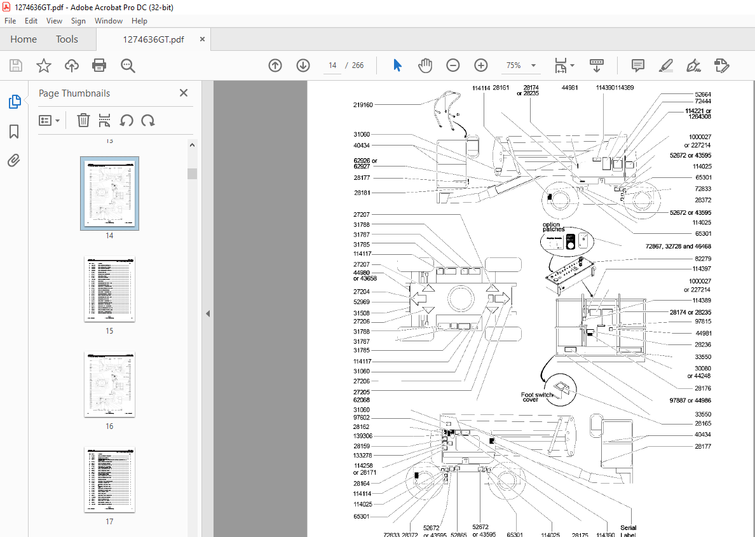The height and width of the screenshot is (537, 755).
Task: Upload file to Document Cloud
Action: pos(72,65)
